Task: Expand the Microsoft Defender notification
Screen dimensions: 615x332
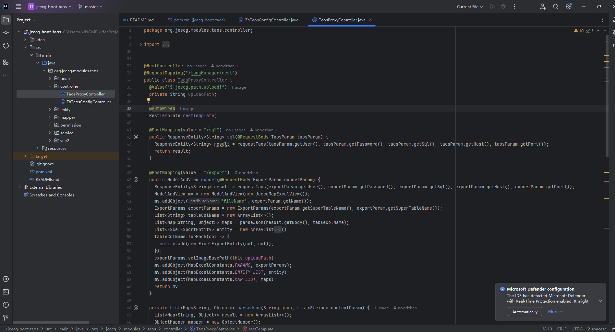Action: (x=600, y=301)
